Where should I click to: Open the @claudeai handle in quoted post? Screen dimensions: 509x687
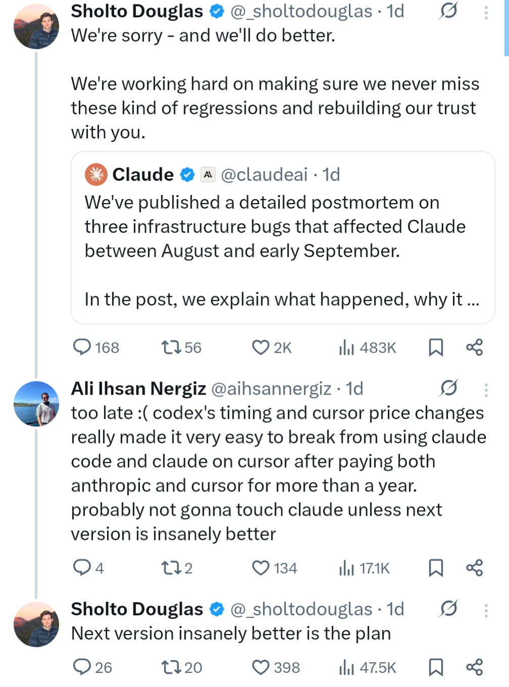(264, 175)
